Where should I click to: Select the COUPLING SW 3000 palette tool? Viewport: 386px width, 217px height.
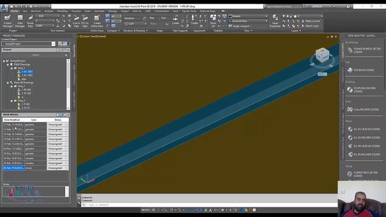[361, 90]
